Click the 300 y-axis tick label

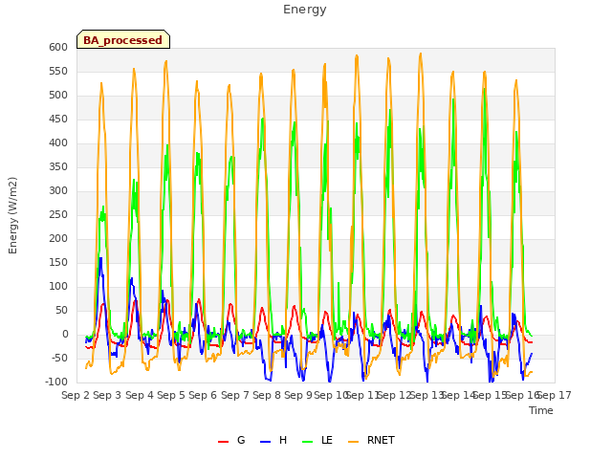click(x=58, y=191)
